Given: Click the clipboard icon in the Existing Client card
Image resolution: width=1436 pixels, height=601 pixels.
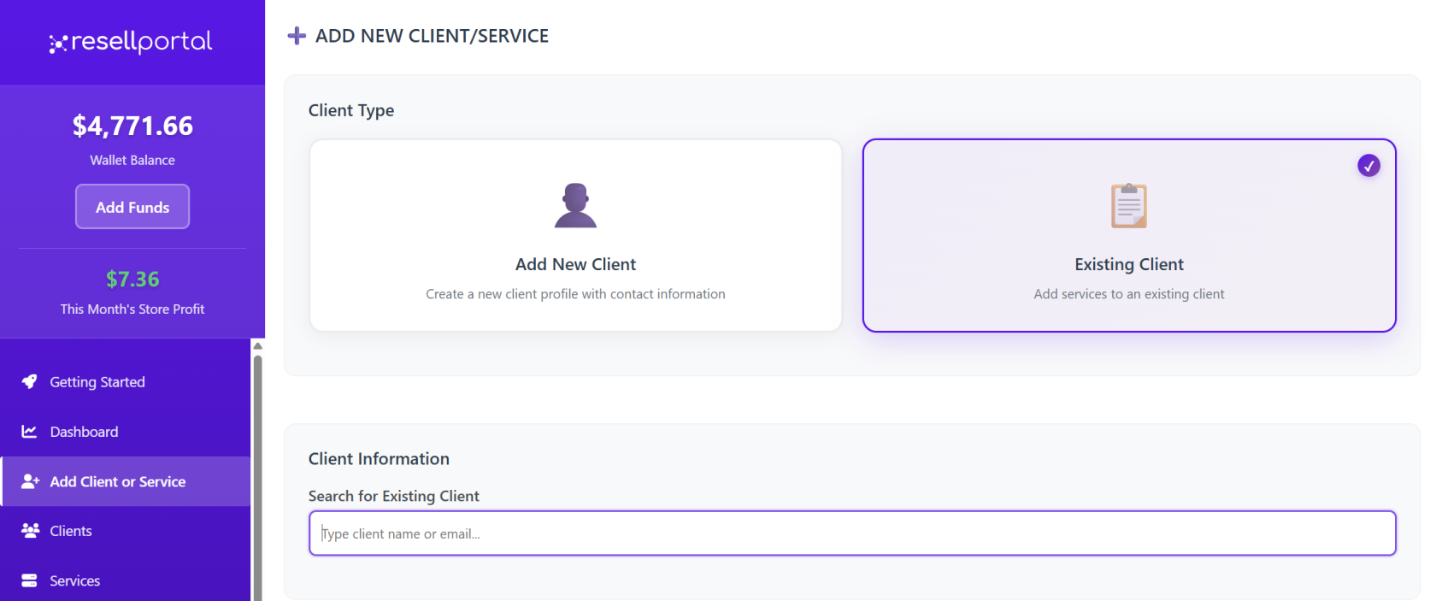Looking at the screenshot, I should pyautogui.click(x=1129, y=205).
